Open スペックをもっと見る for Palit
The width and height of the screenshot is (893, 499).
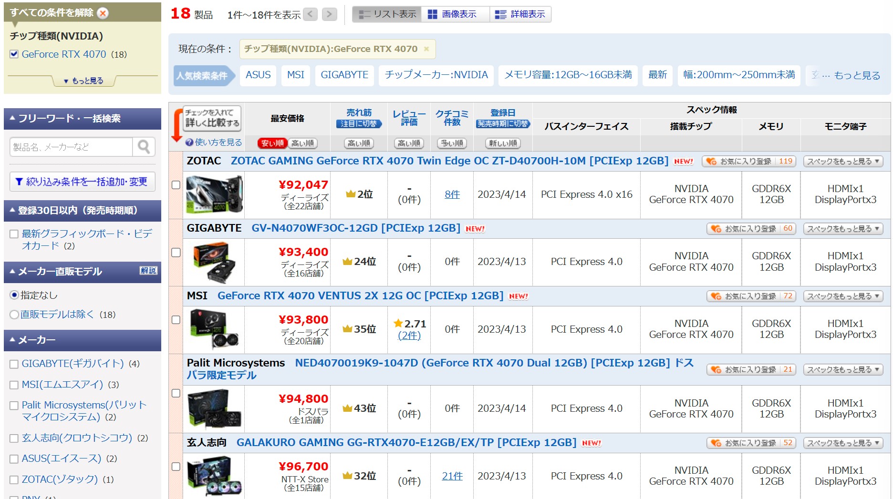tap(843, 369)
